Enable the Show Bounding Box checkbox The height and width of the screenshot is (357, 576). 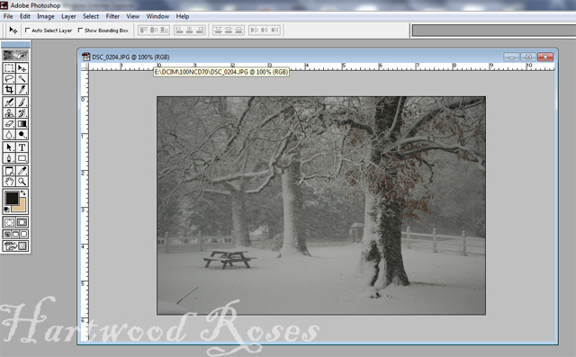[x=80, y=30]
